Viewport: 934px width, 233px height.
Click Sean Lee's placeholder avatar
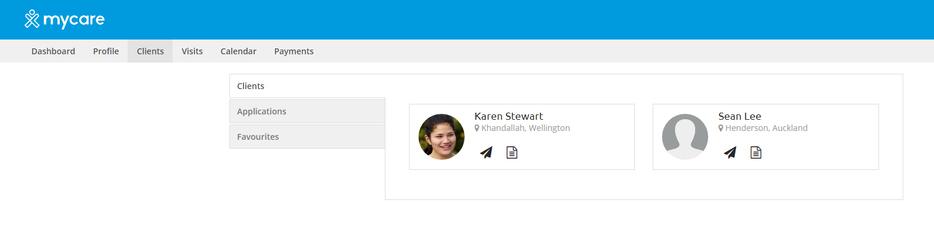(x=685, y=137)
